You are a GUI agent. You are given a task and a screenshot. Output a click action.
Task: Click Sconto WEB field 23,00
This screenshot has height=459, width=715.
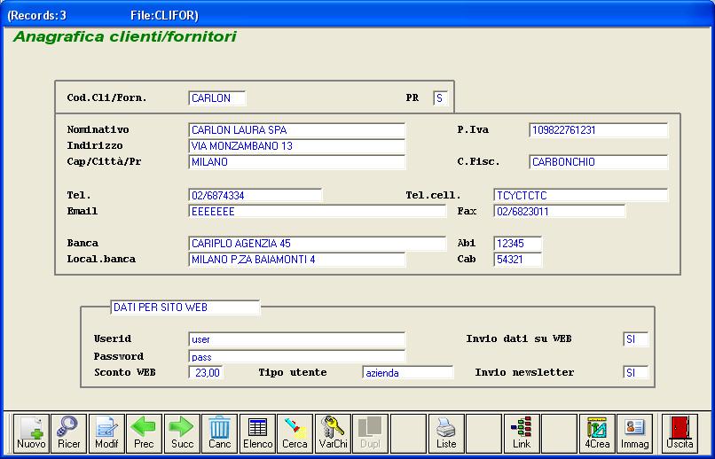pyautogui.click(x=206, y=372)
